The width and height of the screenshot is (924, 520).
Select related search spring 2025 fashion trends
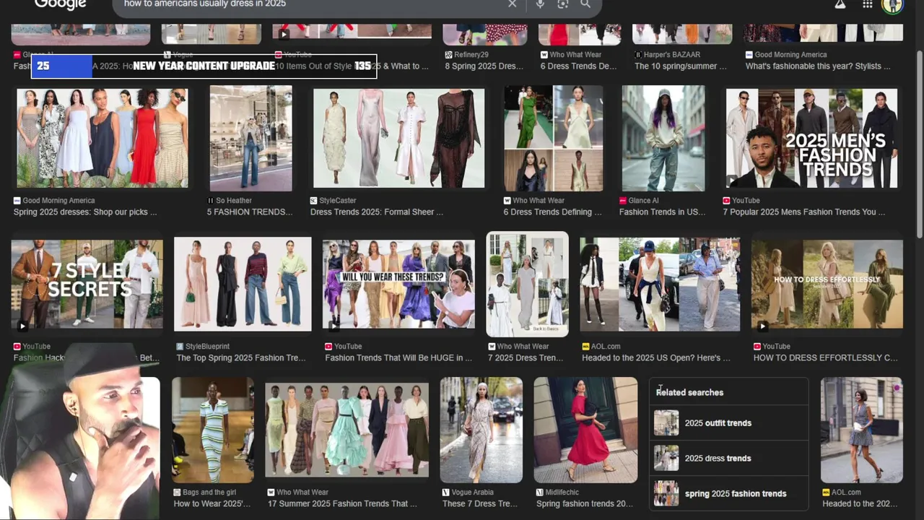click(729, 494)
